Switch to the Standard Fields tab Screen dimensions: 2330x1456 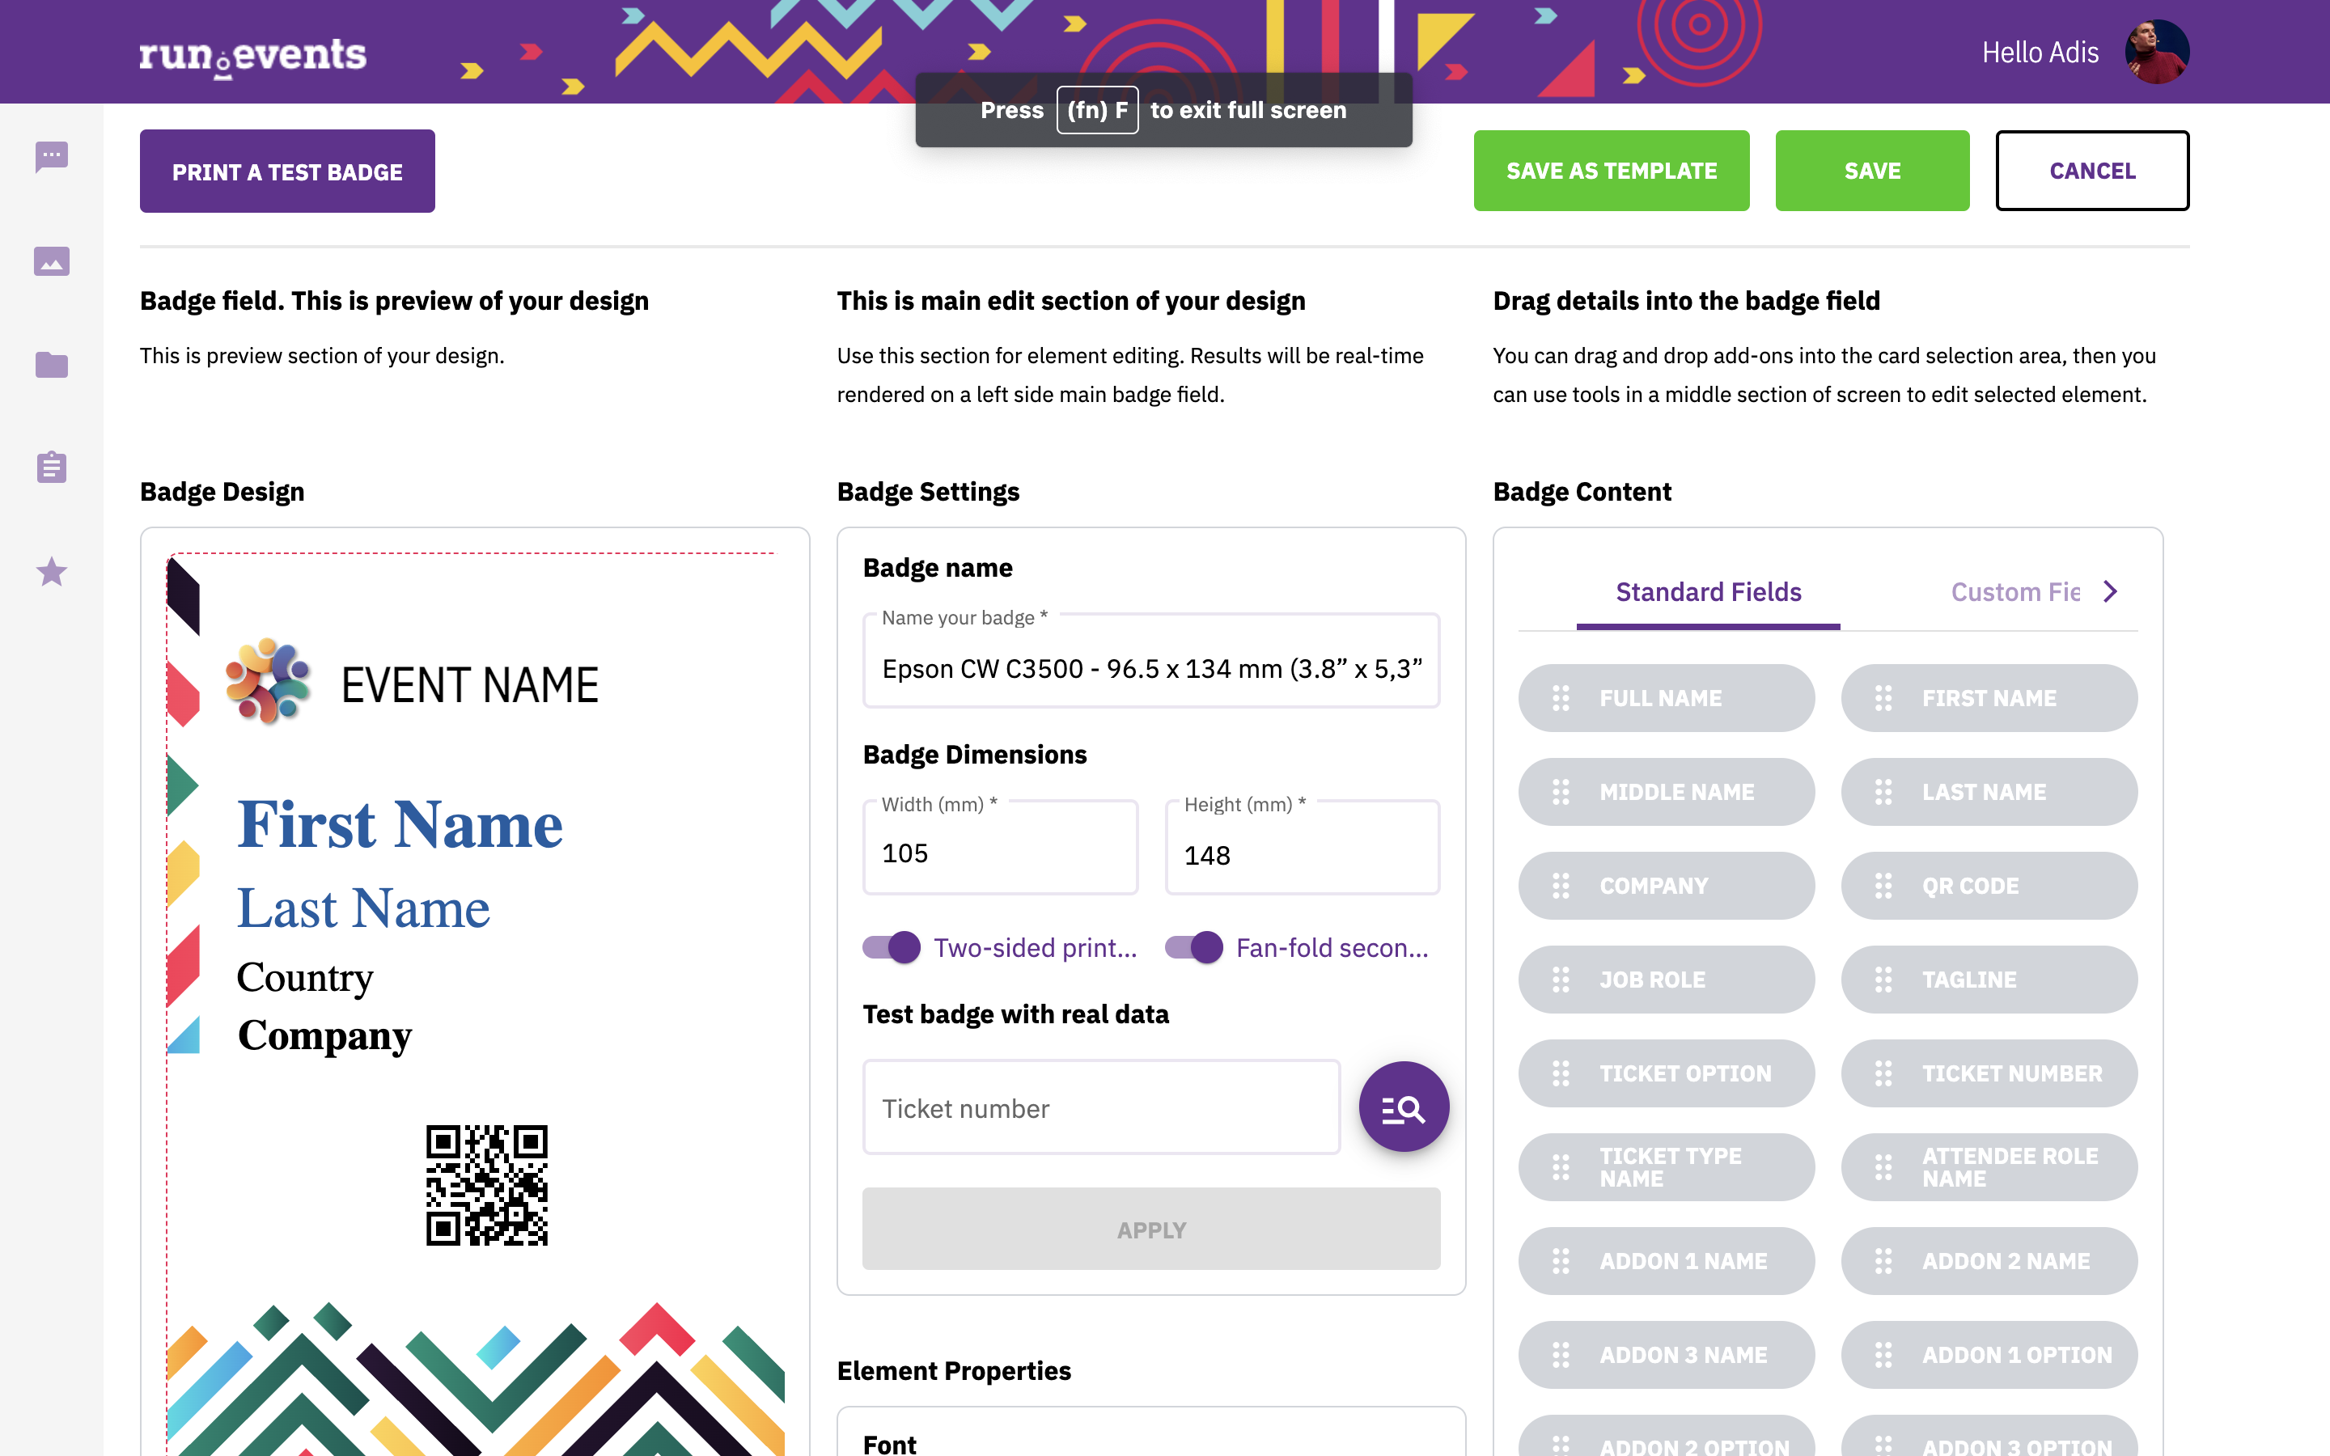pyautogui.click(x=1708, y=592)
